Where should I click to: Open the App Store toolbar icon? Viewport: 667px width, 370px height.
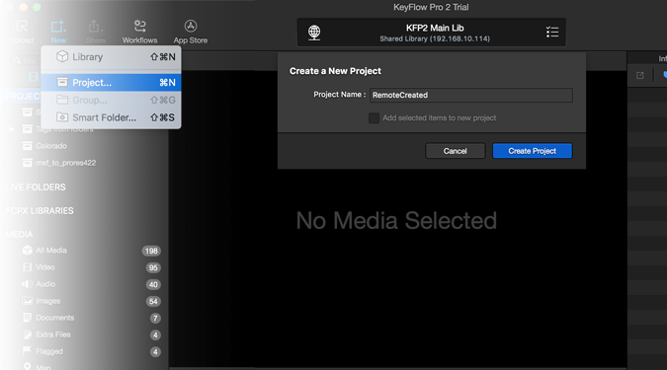tap(190, 32)
